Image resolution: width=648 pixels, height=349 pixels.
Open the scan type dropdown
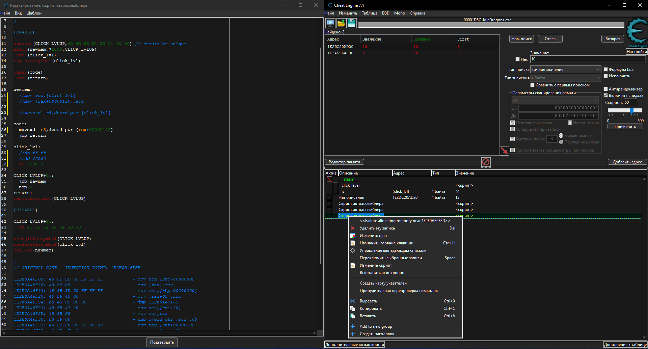pyautogui.click(x=566, y=70)
